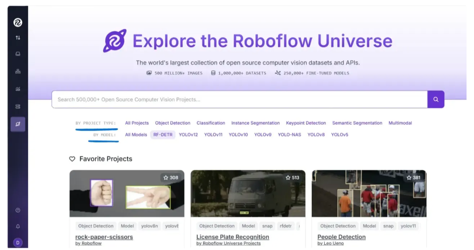Click the star 308 badge on rock-paper-scissors
474x250 pixels.
pos(171,177)
